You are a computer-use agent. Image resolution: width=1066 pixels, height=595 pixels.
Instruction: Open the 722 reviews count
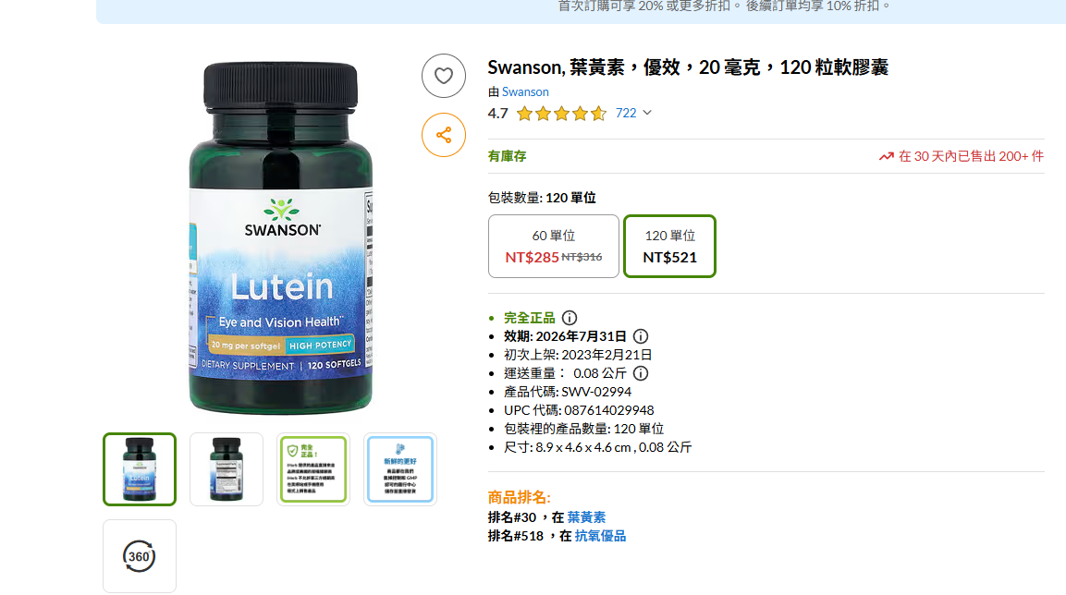coord(626,113)
